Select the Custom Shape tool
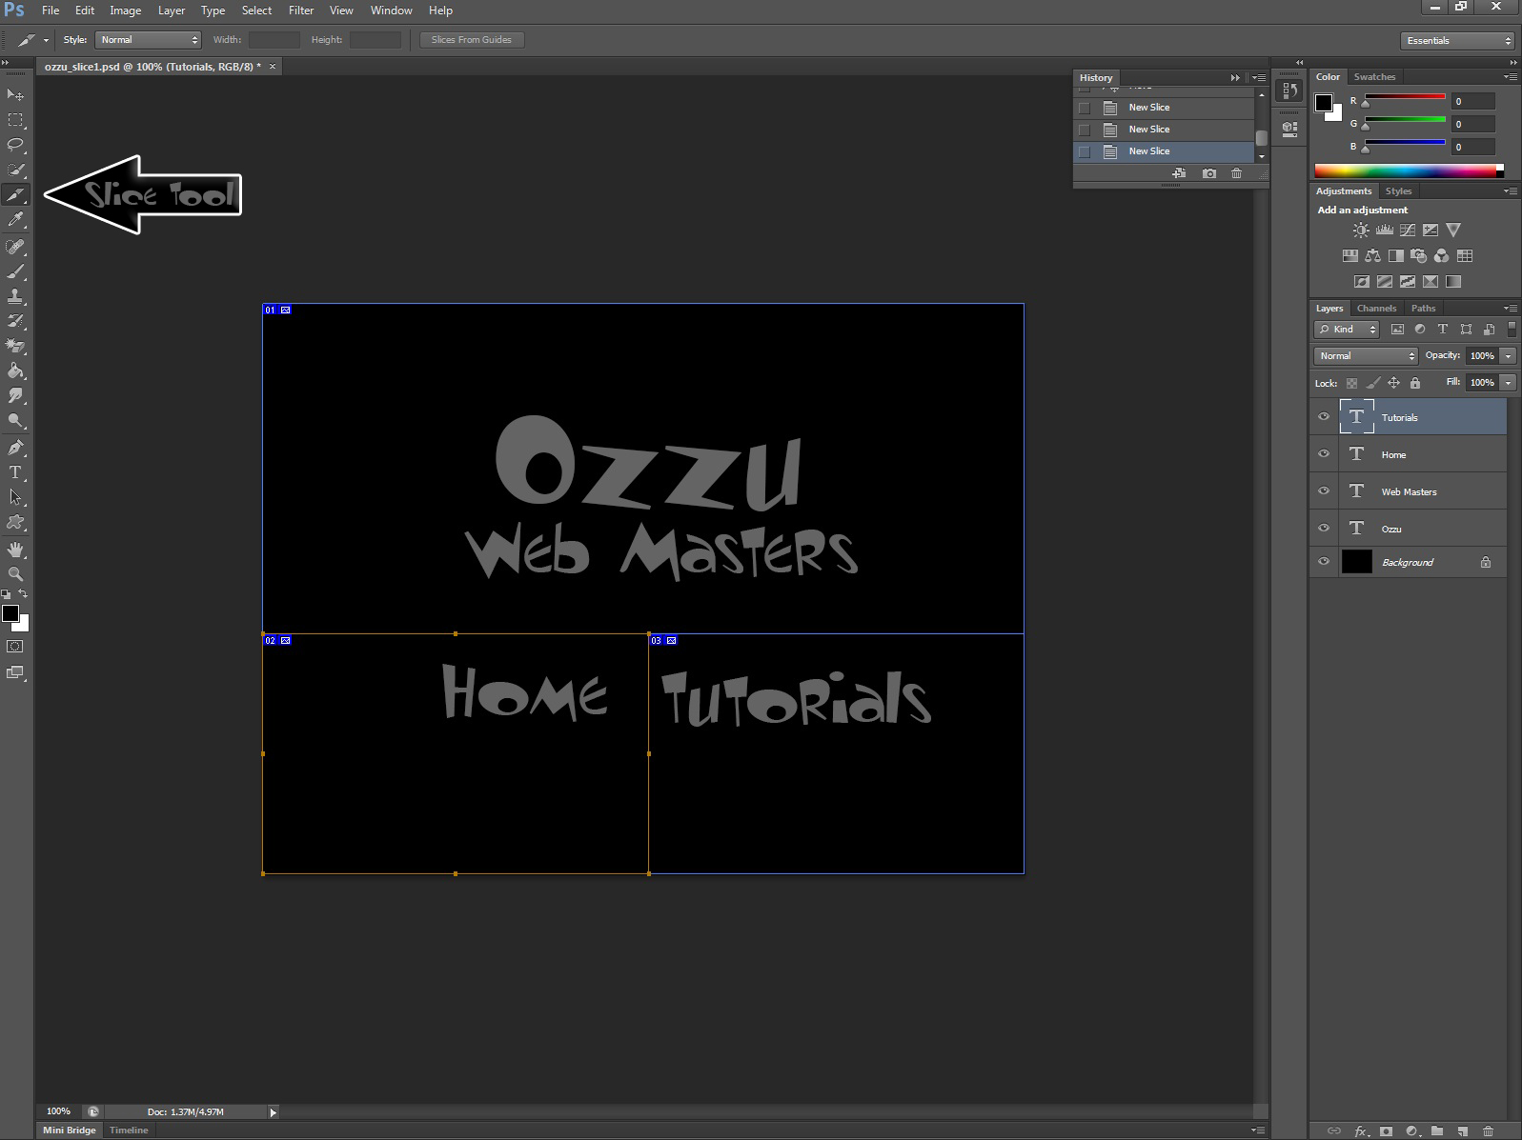 pos(15,522)
